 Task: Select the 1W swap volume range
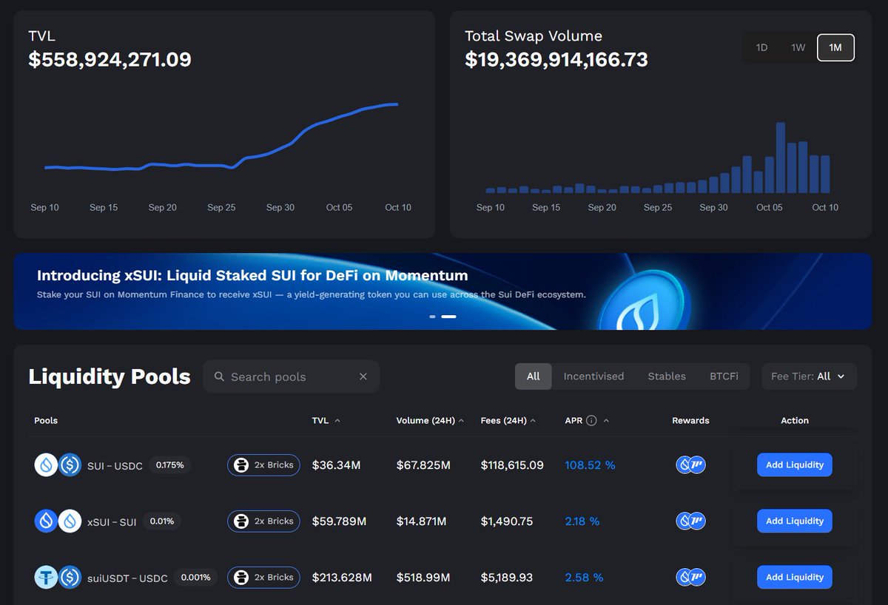point(798,47)
